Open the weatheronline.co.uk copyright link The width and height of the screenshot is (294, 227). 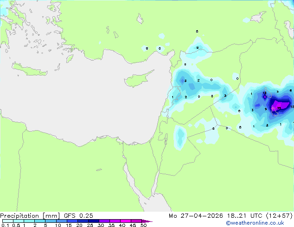255,223
